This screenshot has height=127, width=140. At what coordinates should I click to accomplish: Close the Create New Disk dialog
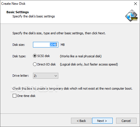click(x=135, y=4)
